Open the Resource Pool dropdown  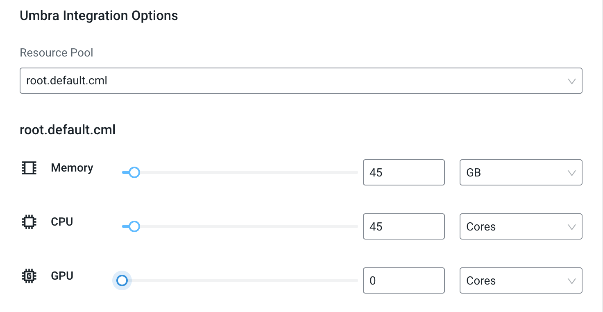pos(301,81)
